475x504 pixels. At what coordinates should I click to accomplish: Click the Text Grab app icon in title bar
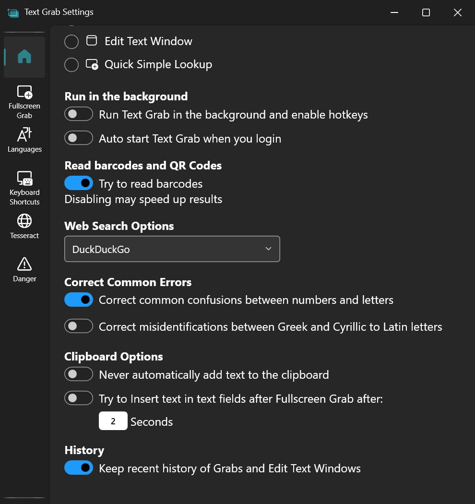[13, 12]
